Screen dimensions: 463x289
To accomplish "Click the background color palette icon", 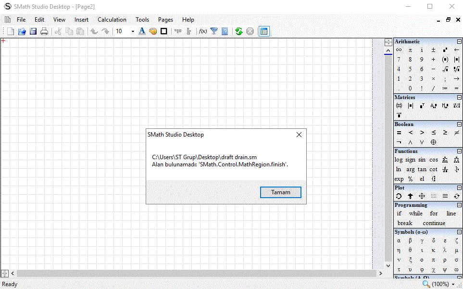I will (153, 31).
